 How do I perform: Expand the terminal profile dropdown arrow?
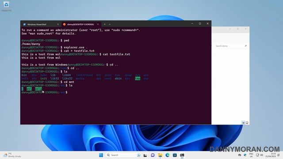[110, 24]
